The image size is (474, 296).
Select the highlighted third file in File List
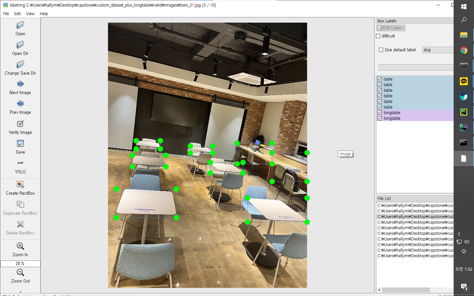[x=415, y=217]
